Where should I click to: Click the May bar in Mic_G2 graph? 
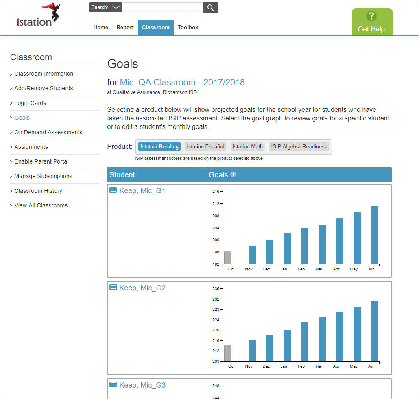tap(357, 334)
